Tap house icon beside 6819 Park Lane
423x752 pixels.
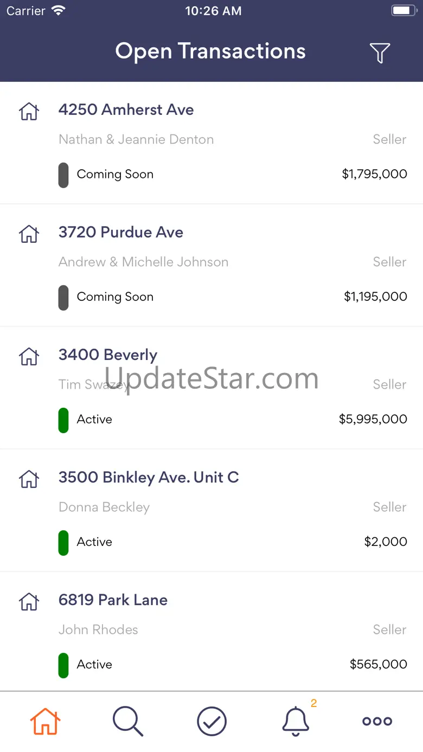click(x=29, y=601)
